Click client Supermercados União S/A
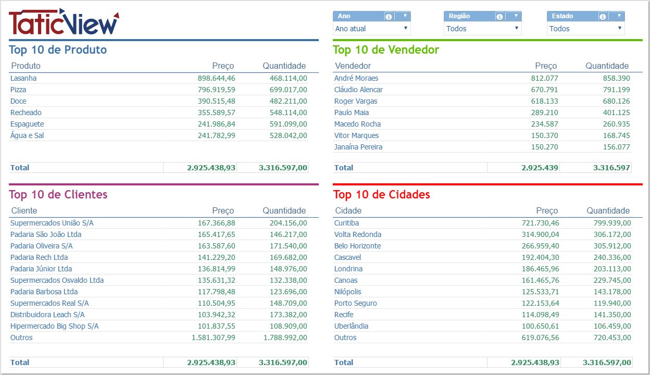 52,223
